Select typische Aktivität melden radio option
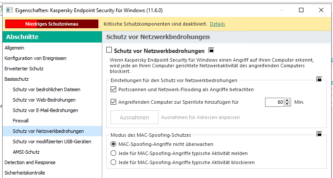The image size is (333, 178). [114, 153]
